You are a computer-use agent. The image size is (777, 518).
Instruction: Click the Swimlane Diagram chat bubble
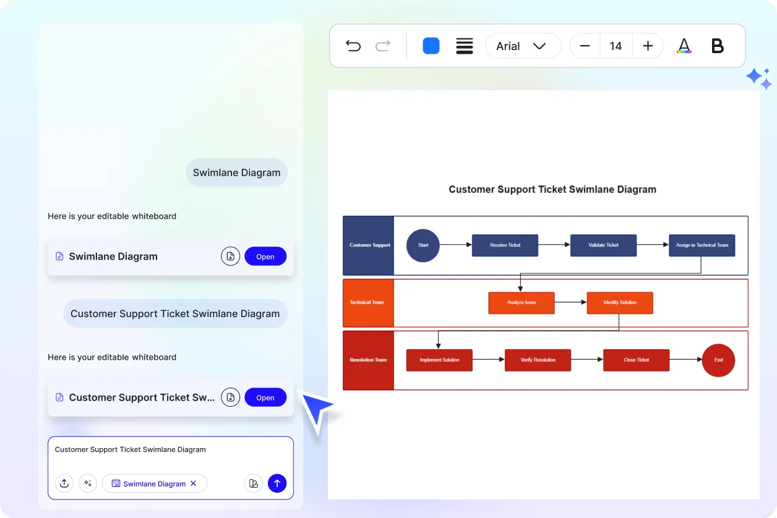(x=237, y=172)
